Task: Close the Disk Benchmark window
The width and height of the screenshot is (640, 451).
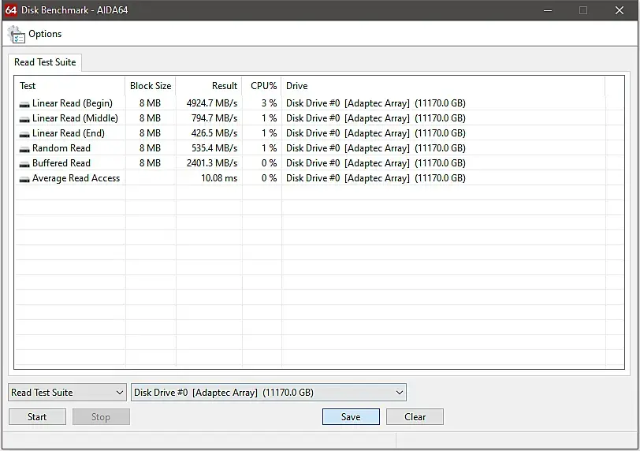Action: pos(620,10)
